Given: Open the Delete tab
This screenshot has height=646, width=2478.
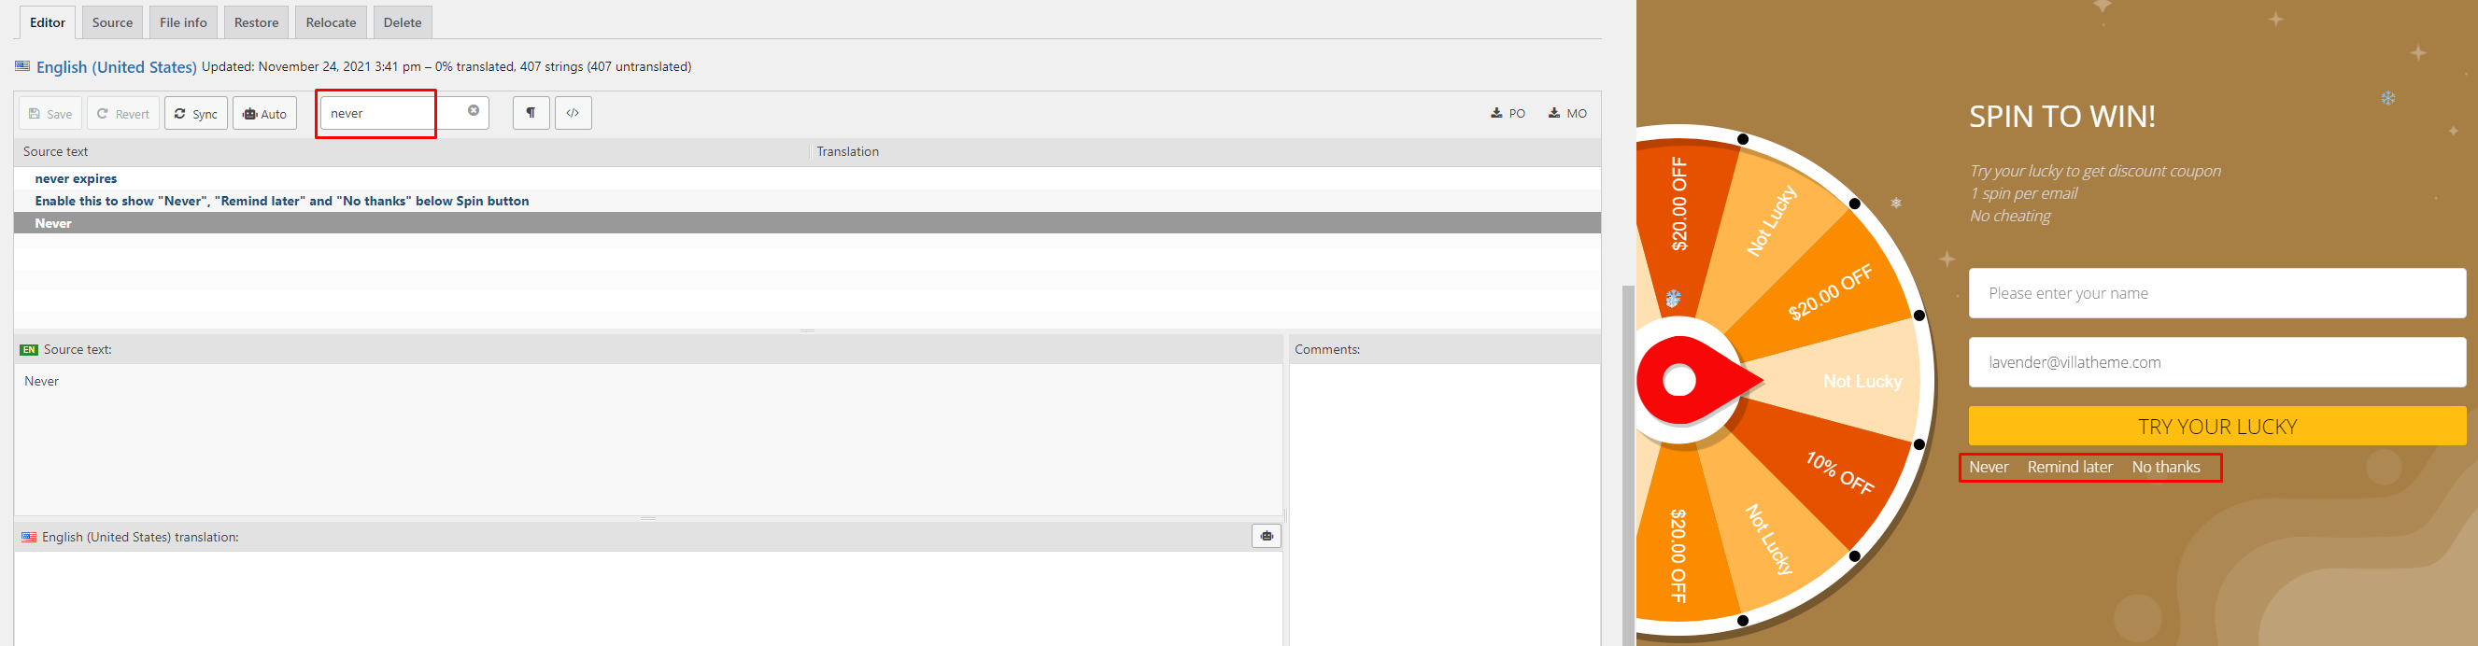Looking at the screenshot, I should point(402,22).
